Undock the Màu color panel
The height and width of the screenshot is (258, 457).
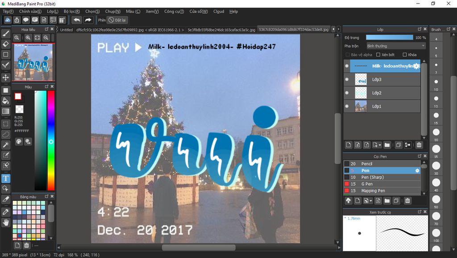[x=46, y=87]
